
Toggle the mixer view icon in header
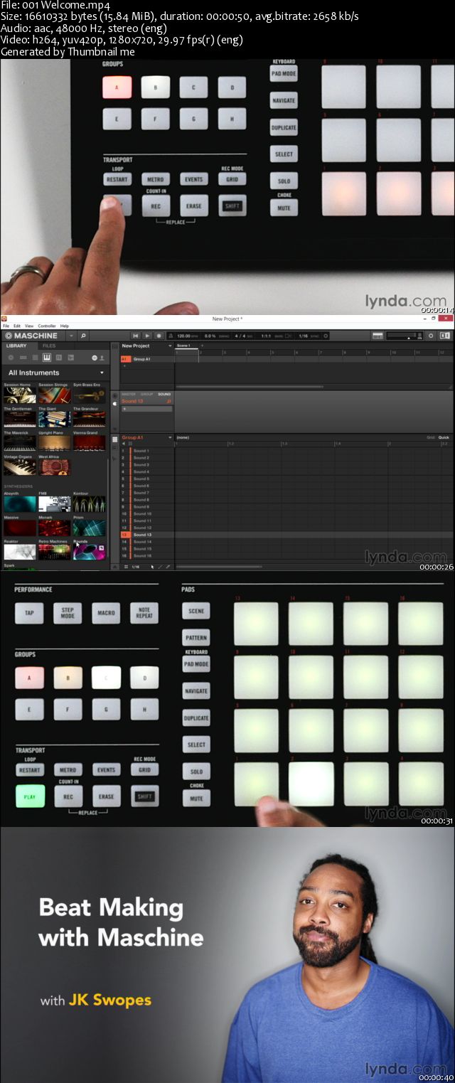[x=378, y=336]
